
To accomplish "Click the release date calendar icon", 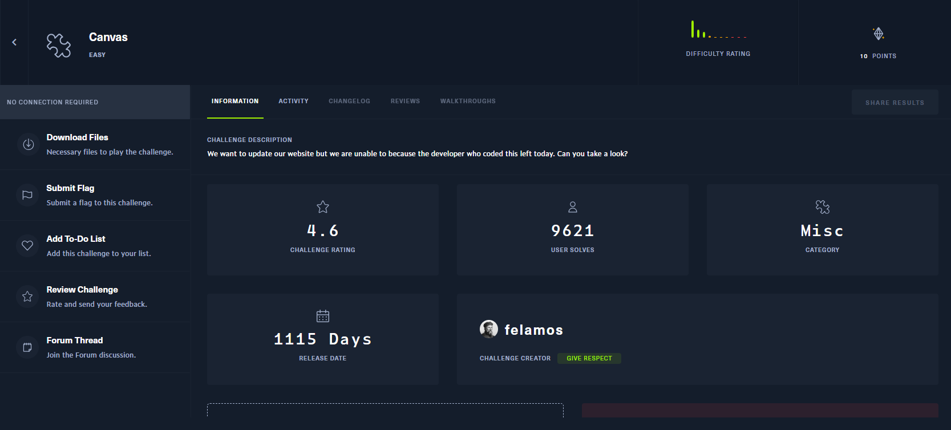I will (323, 316).
